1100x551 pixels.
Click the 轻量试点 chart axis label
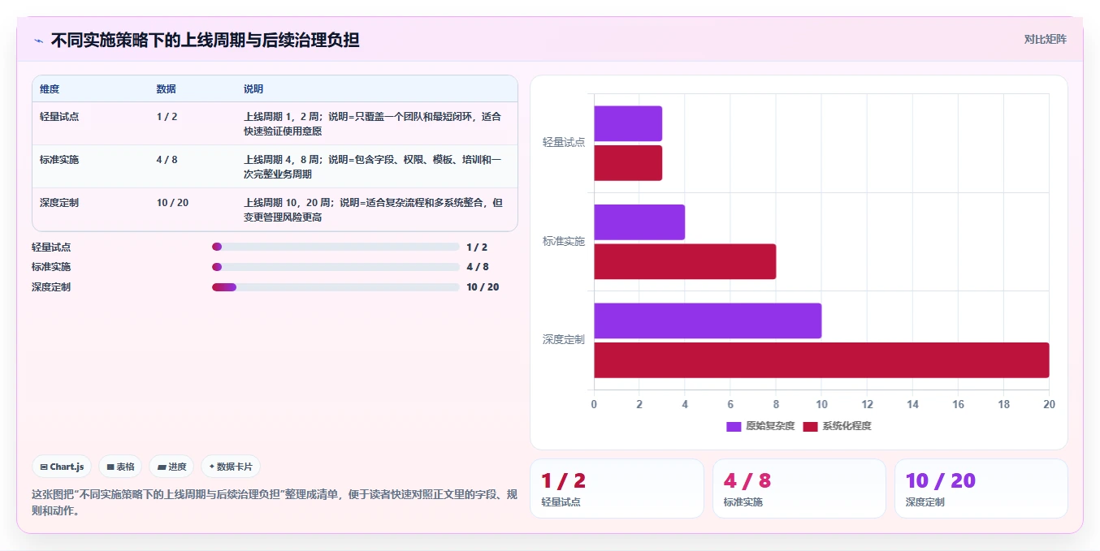point(564,142)
